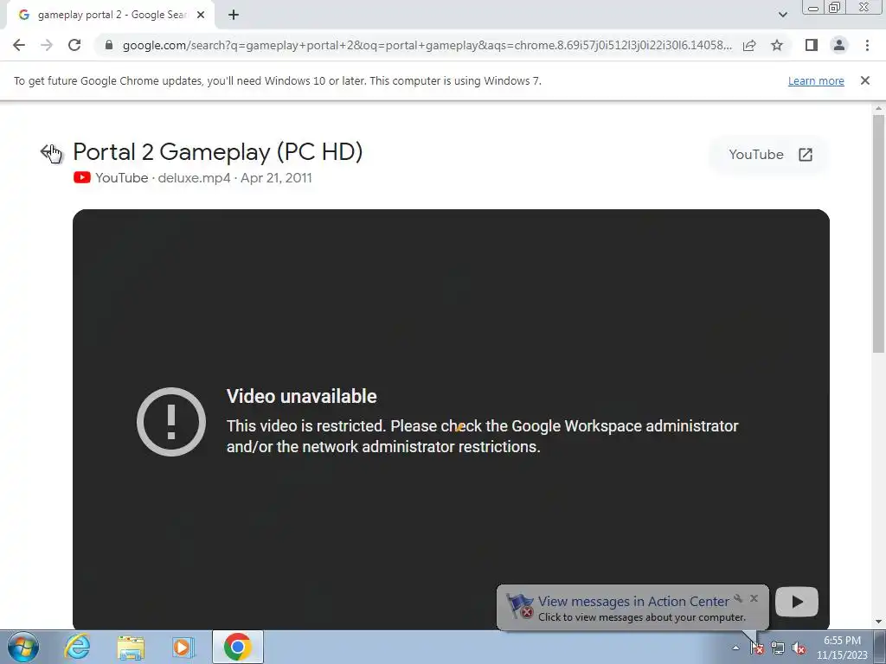The image size is (886, 664).
Task: Bookmark this page with the star icon
Action: point(777,45)
